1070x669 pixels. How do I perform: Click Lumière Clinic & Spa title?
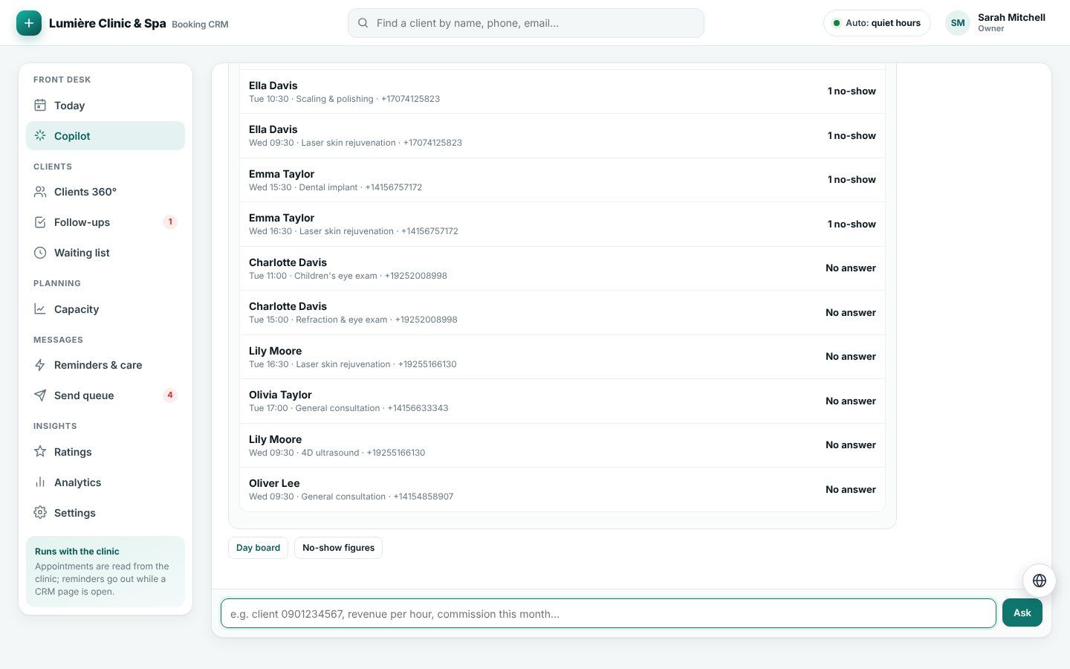(108, 23)
